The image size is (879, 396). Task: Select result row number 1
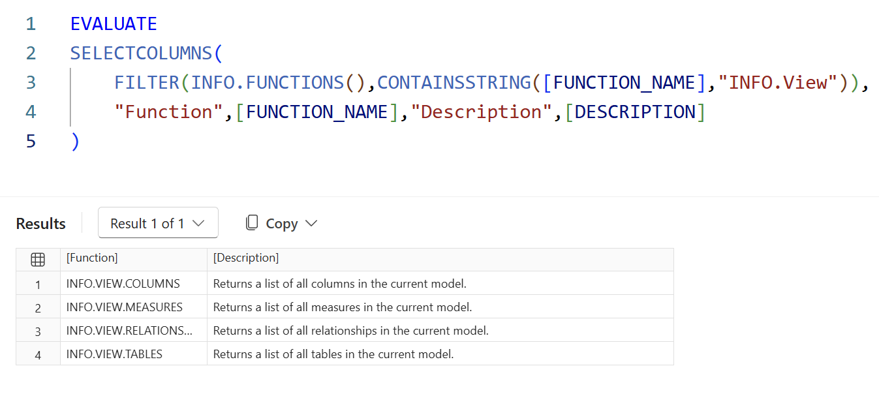click(x=38, y=284)
